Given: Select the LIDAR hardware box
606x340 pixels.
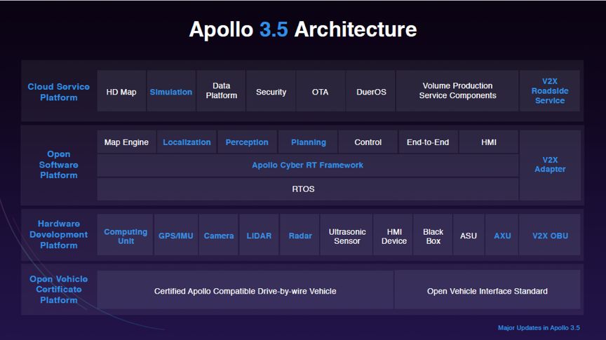Looking at the screenshot, I should pyautogui.click(x=259, y=236).
